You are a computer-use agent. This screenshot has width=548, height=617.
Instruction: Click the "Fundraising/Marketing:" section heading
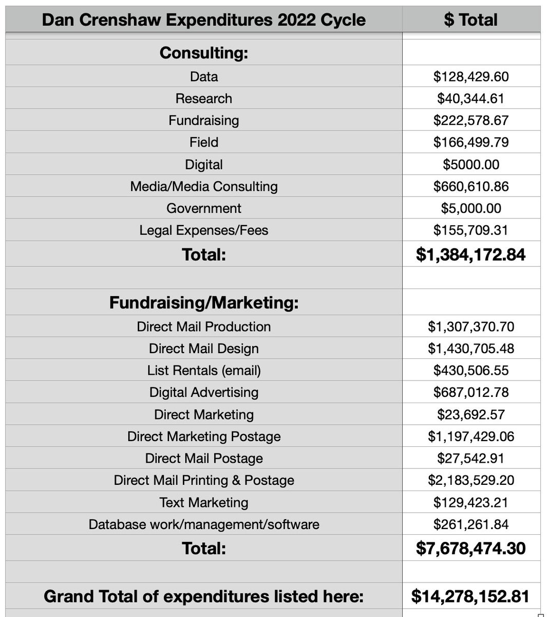click(x=203, y=302)
